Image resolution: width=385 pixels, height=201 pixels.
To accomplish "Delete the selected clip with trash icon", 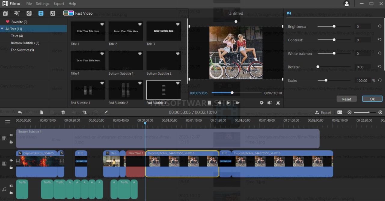I will tap(63, 112).
